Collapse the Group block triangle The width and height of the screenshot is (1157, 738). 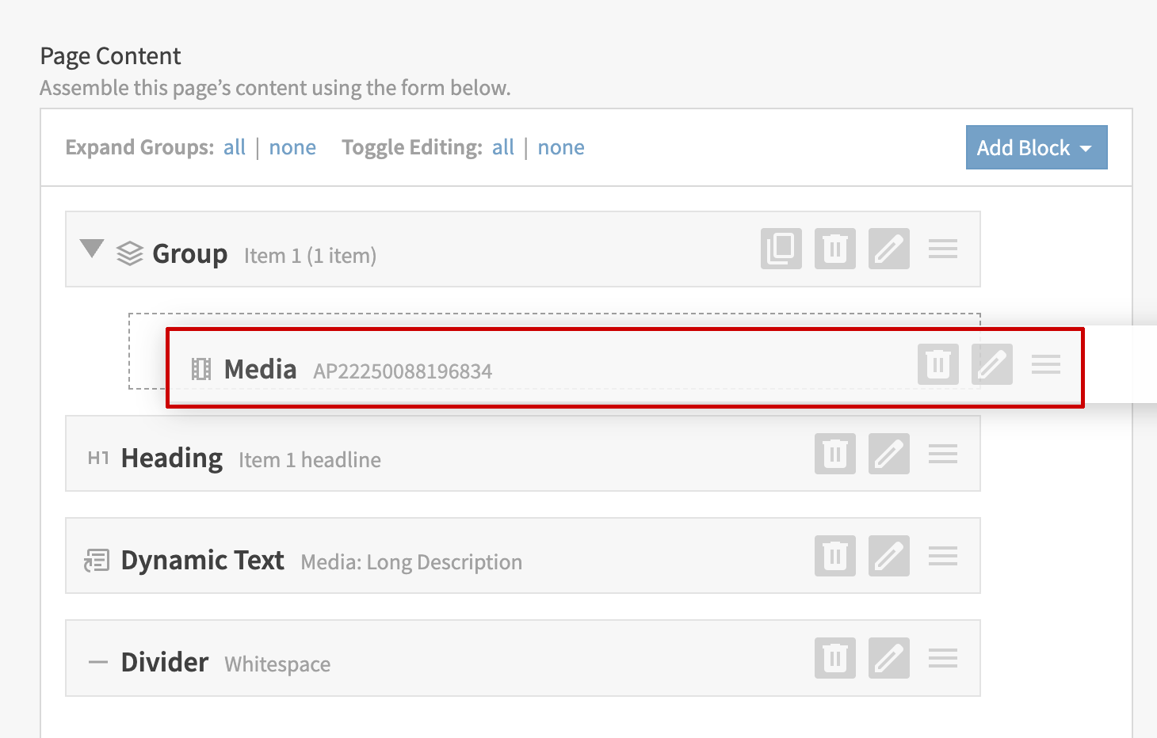click(92, 249)
